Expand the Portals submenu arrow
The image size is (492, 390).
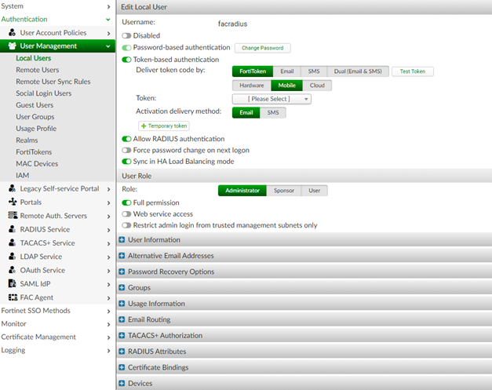(x=108, y=202)
